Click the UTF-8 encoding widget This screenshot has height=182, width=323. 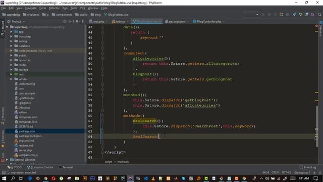[286, 172]
